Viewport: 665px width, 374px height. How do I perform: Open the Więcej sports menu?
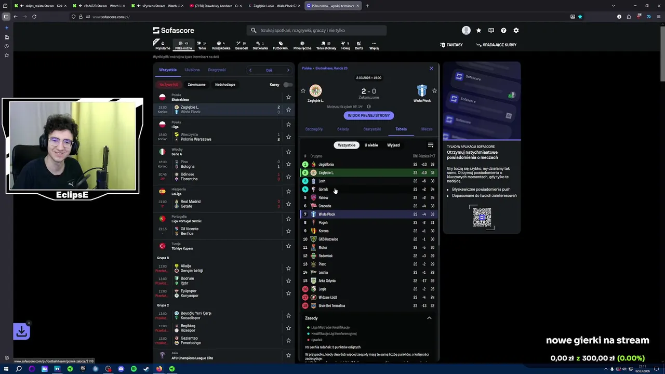coord(374,45)
